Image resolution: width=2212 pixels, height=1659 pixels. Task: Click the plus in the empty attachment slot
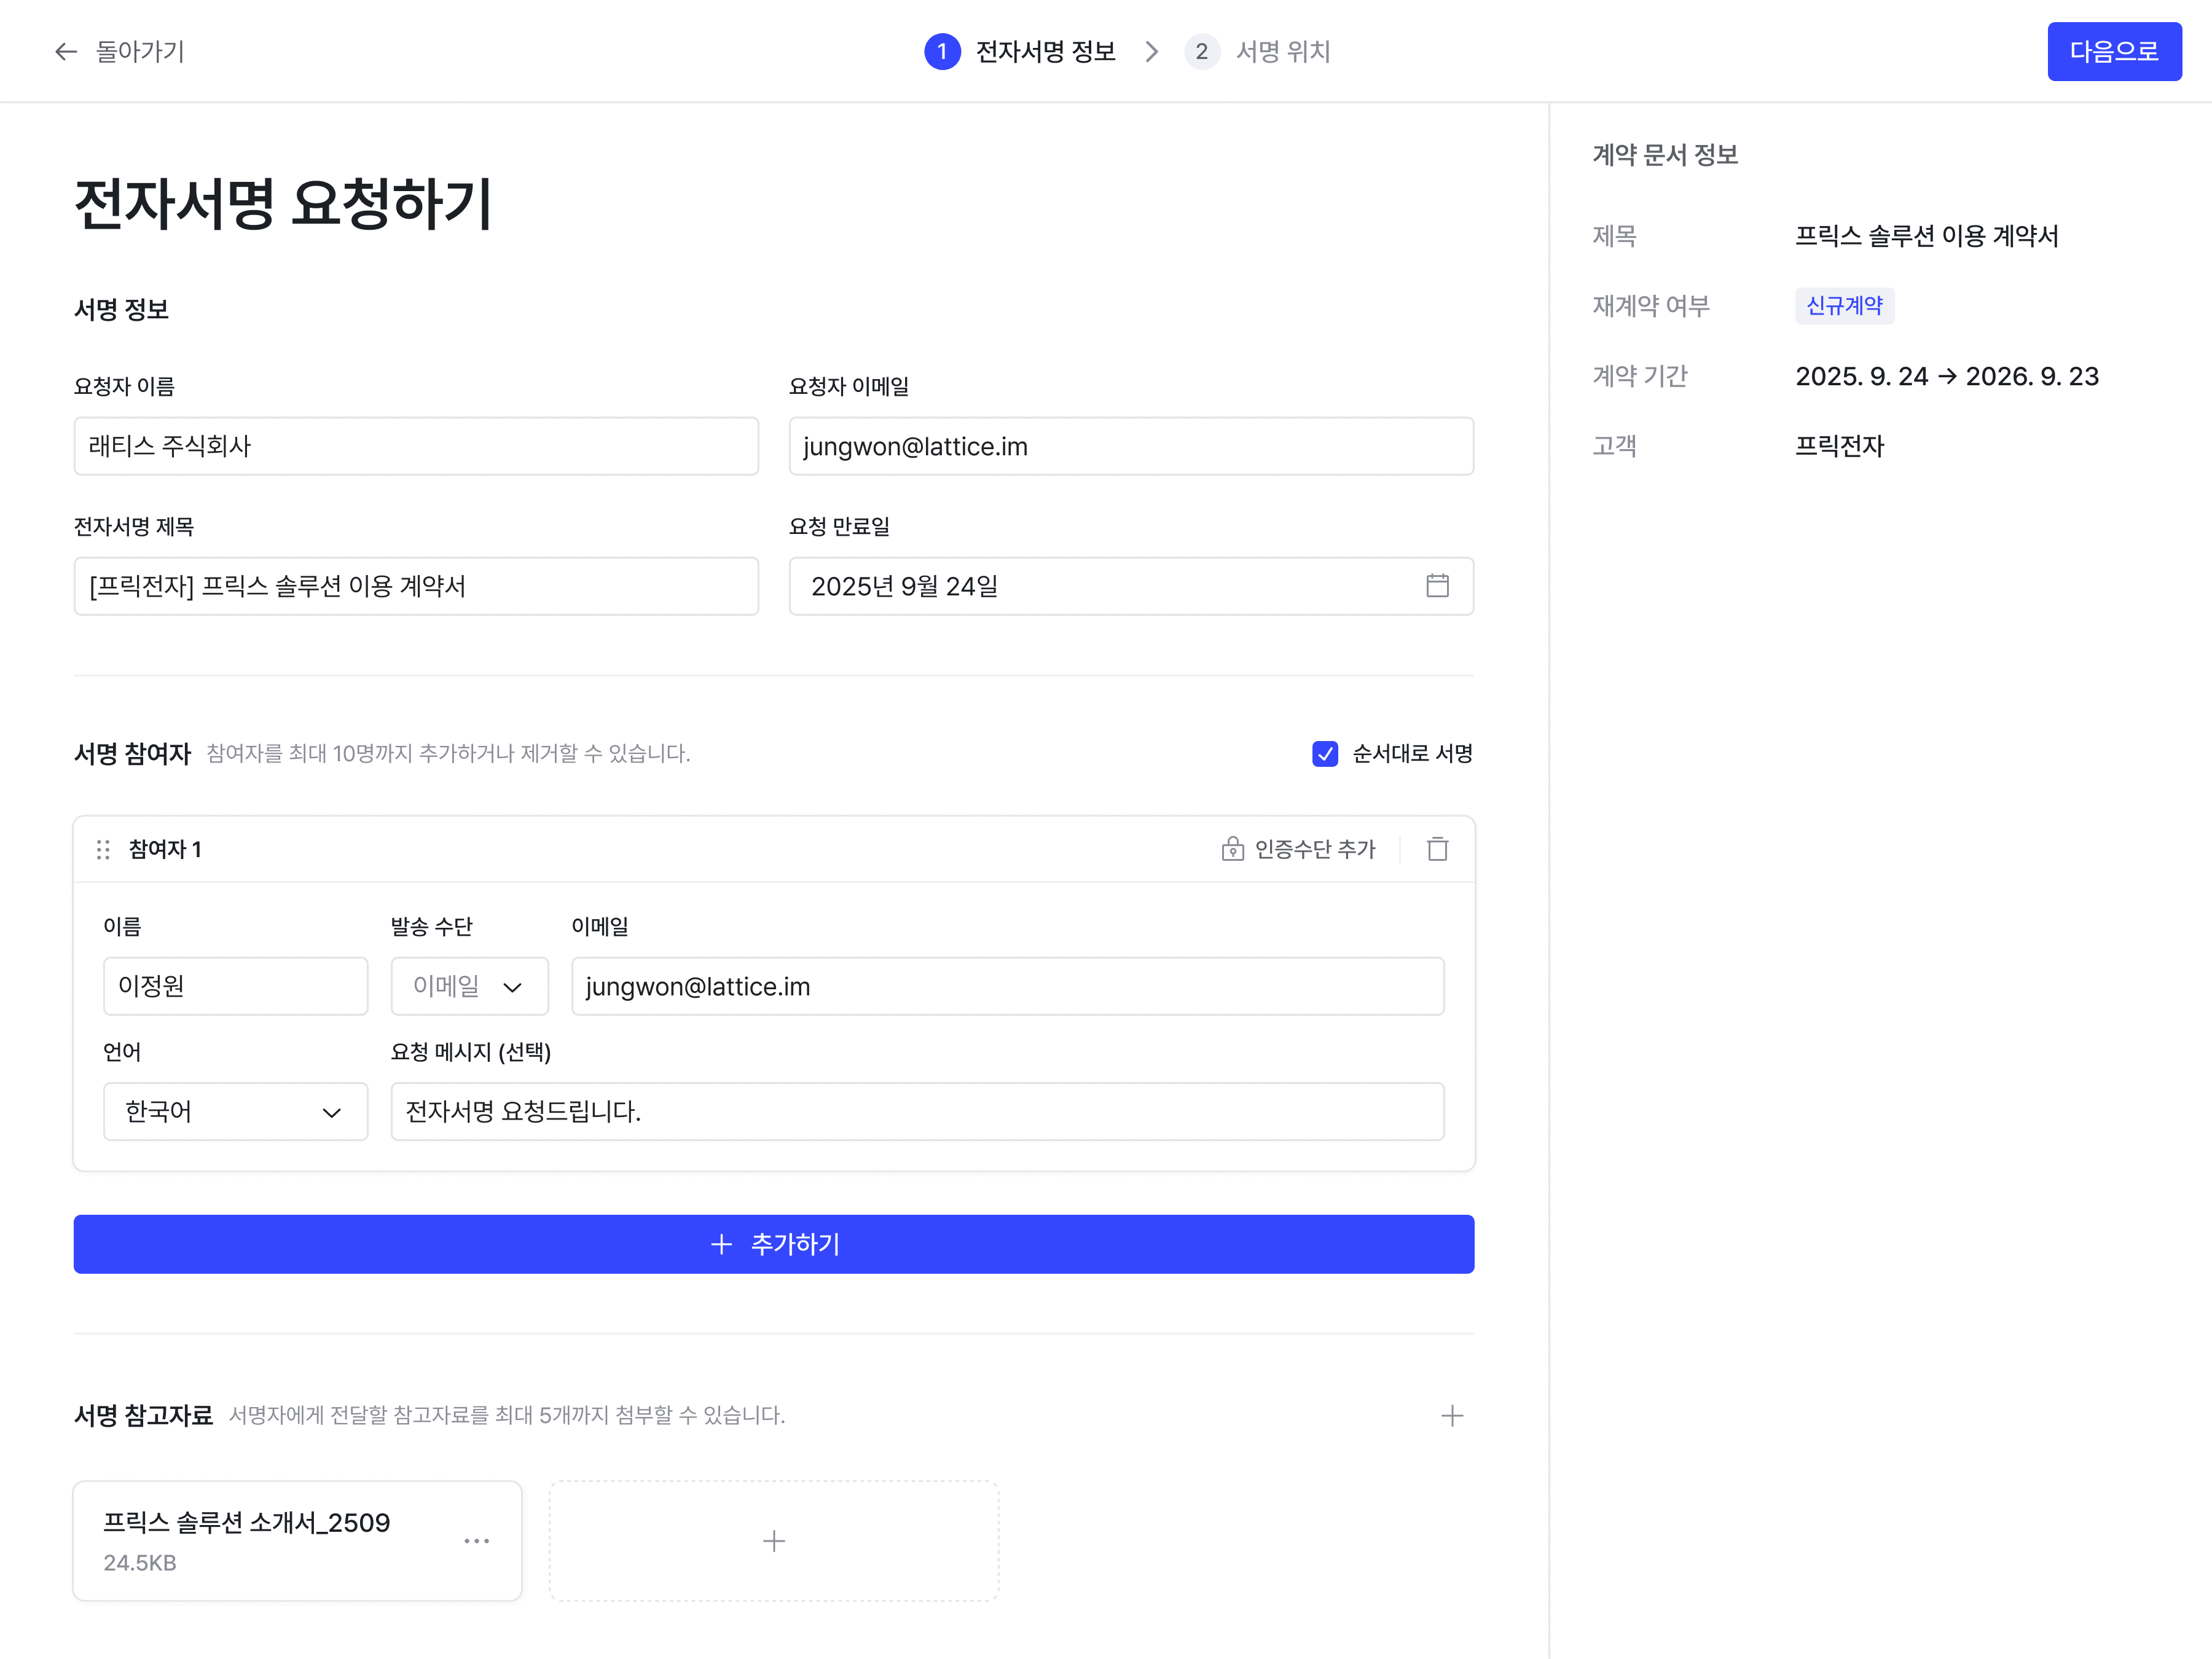(774, 1541)
